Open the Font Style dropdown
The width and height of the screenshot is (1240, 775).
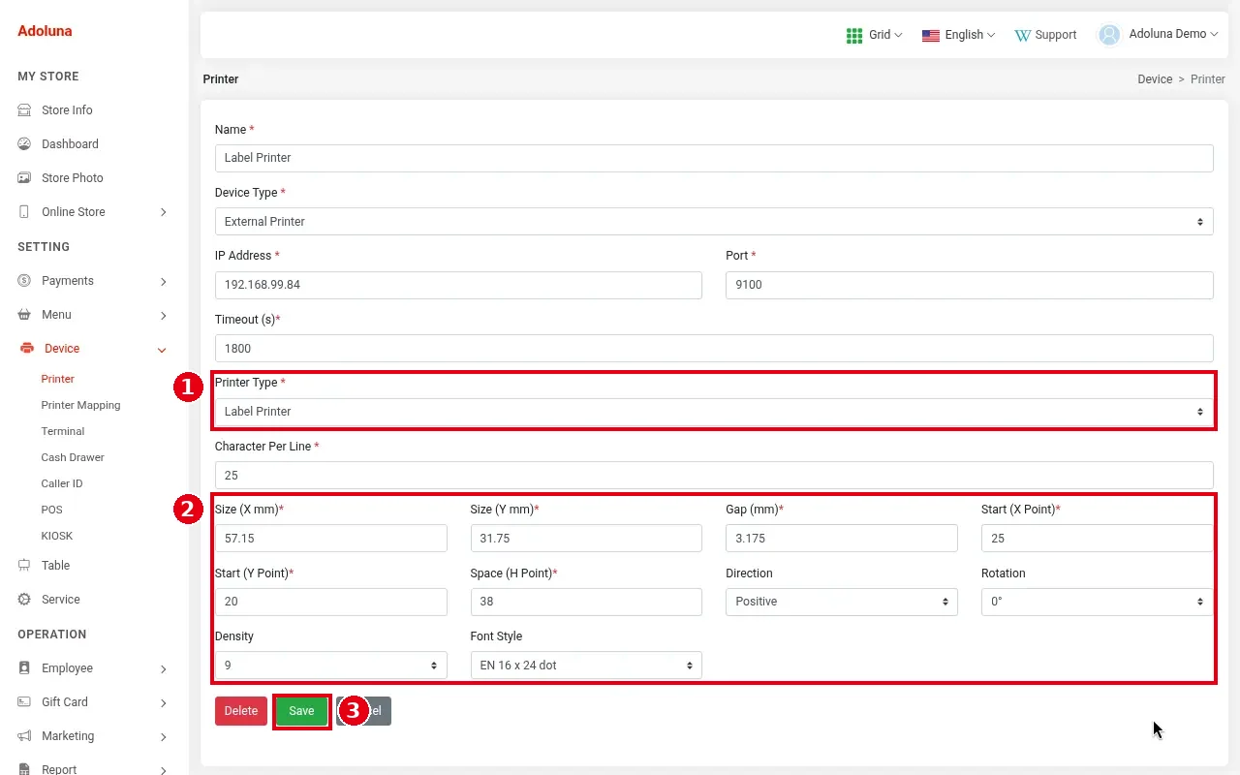point(586,666)
